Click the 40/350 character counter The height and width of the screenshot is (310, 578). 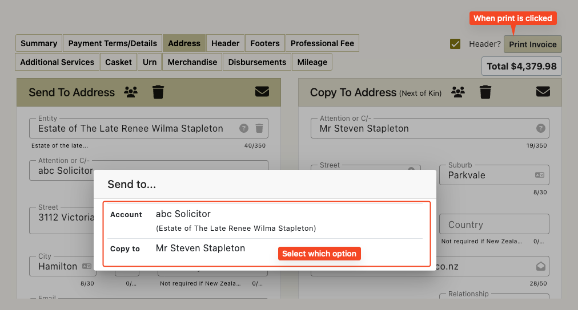click(255, 146)
